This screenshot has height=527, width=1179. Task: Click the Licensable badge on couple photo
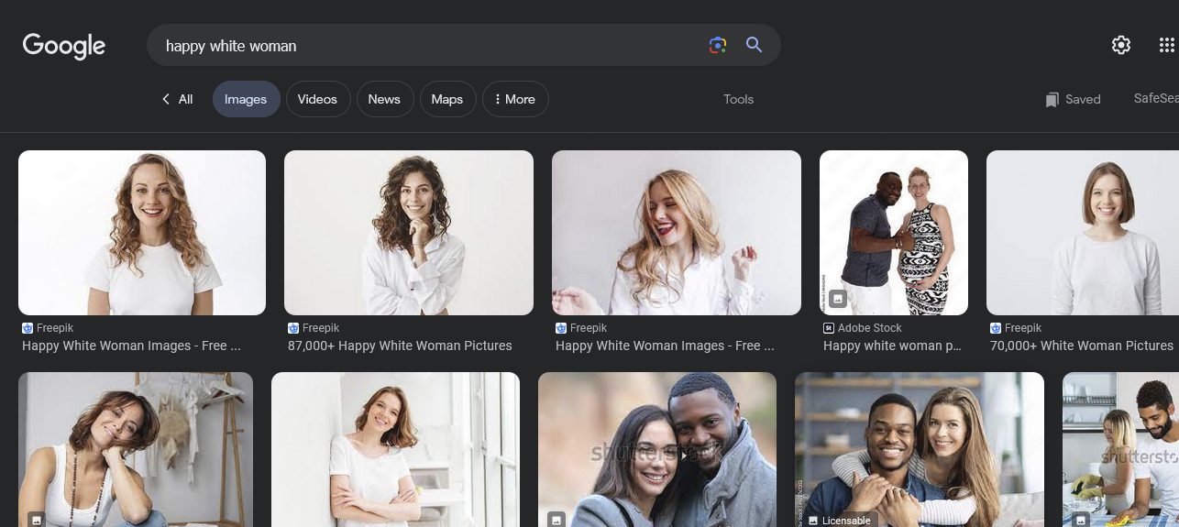click(840, 521)
